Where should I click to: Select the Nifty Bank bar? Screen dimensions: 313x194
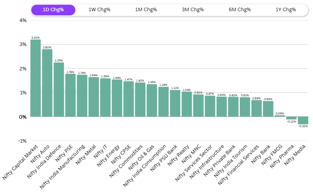click(268, 109)
